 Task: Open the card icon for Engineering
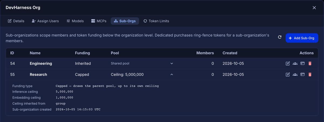(303, 64)
